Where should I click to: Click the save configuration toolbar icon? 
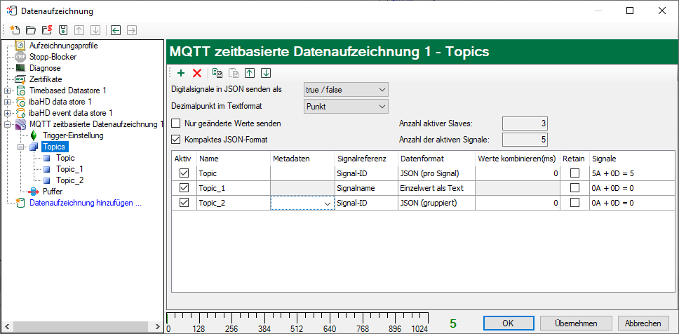tap(63, 30)
